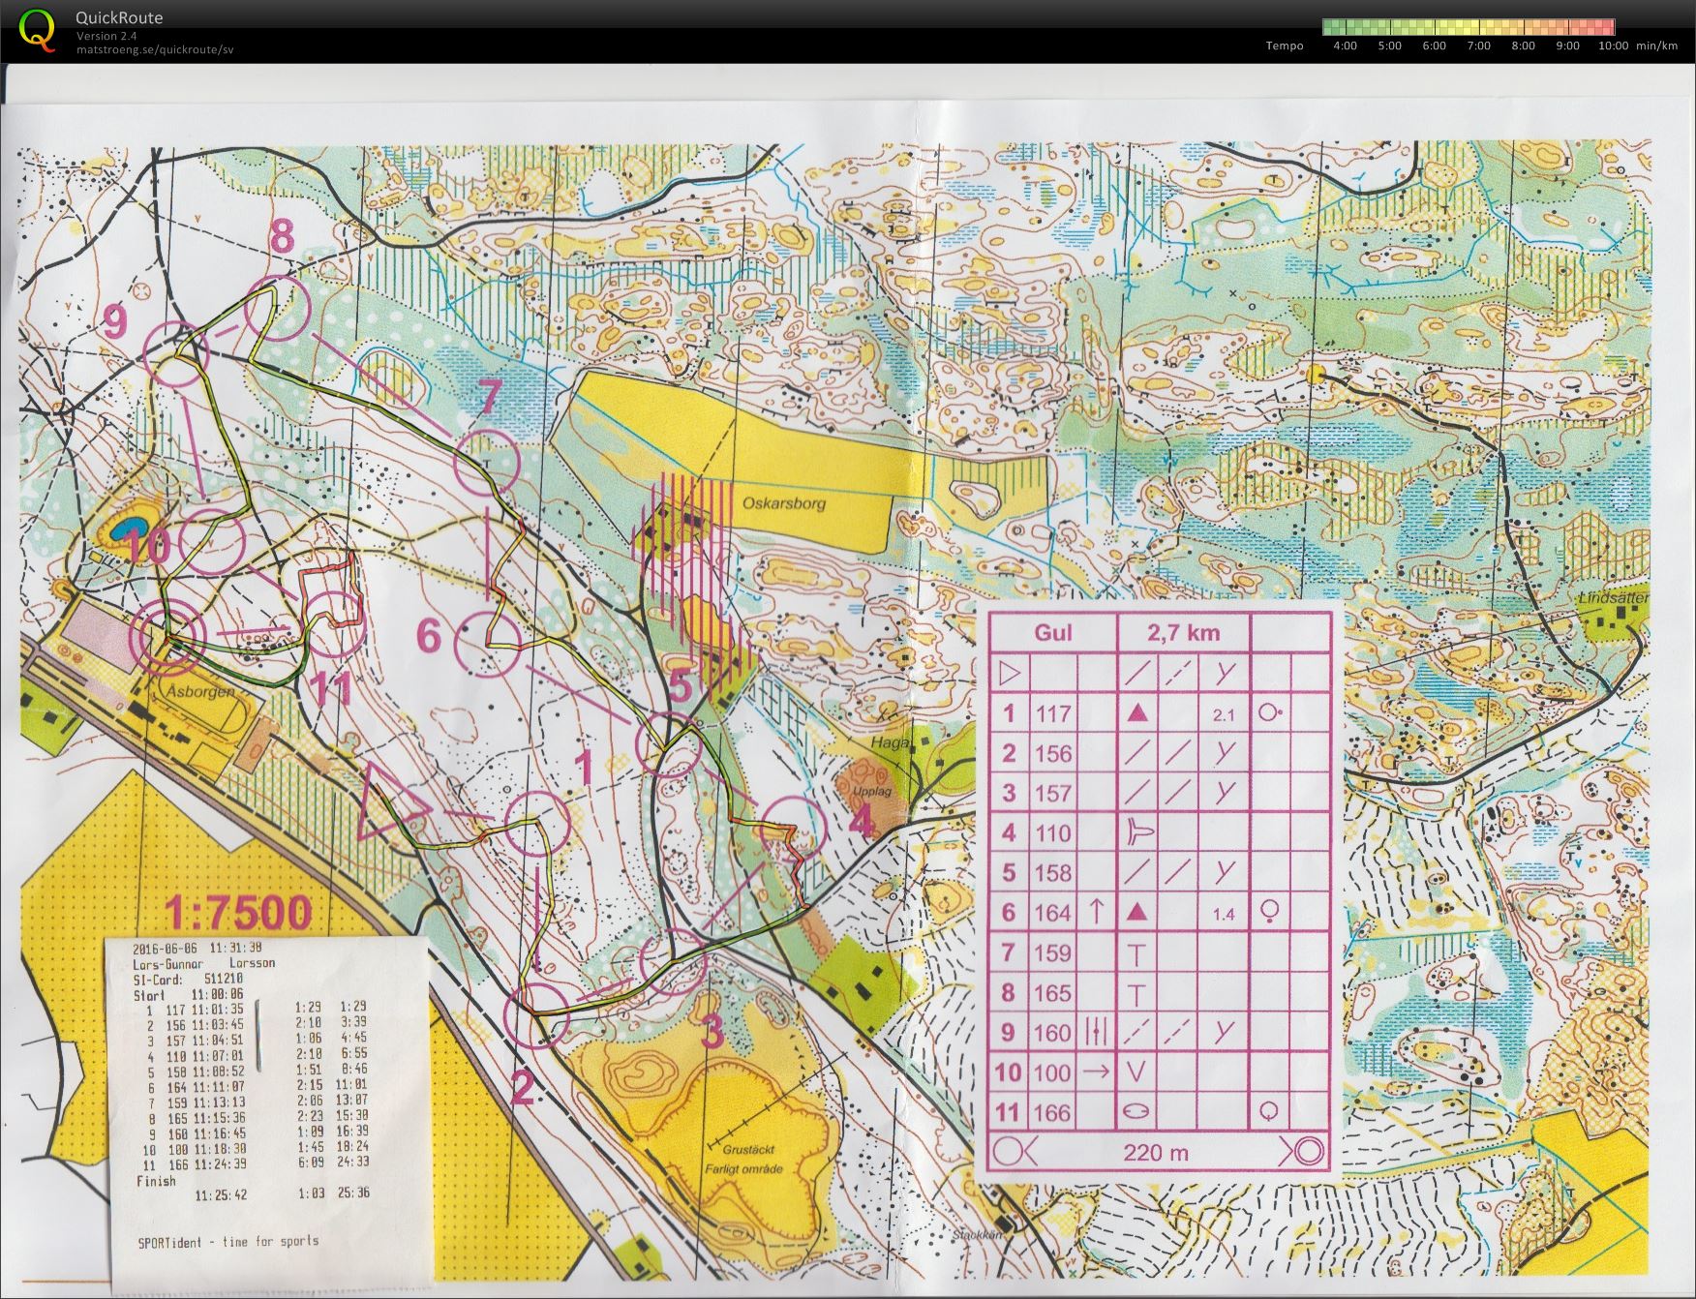Open the matstroeng.se/quickroute/sv link
Viewport: 1696px width, 1299px height.
coord(155,49)
